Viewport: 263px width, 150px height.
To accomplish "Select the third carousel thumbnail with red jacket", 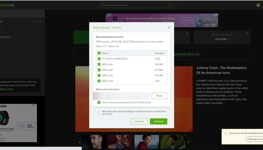I will (x=147, y=142).
